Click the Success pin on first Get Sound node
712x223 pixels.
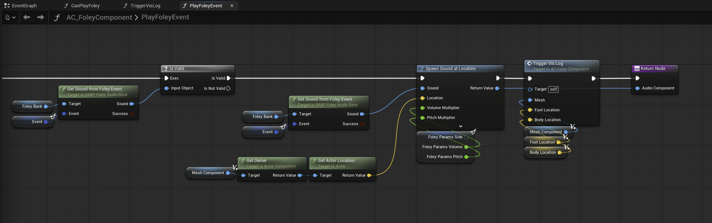coord(132,114)
